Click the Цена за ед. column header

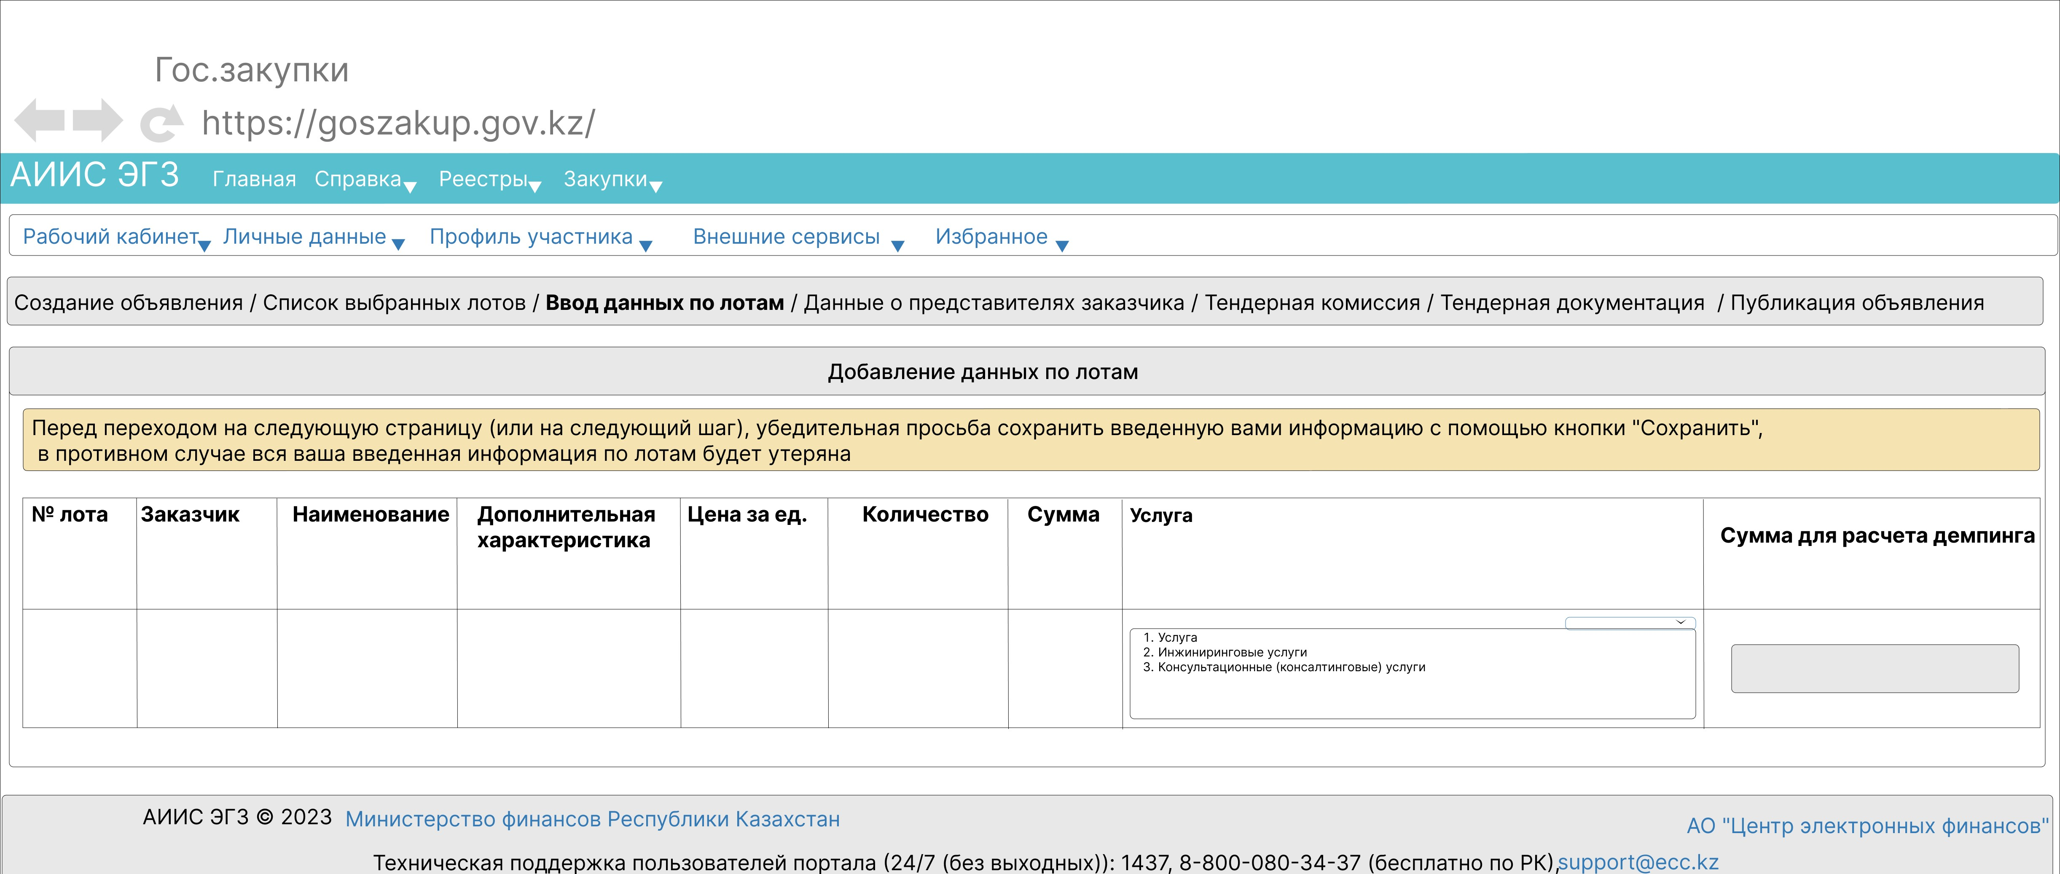[x=747, y=514]
